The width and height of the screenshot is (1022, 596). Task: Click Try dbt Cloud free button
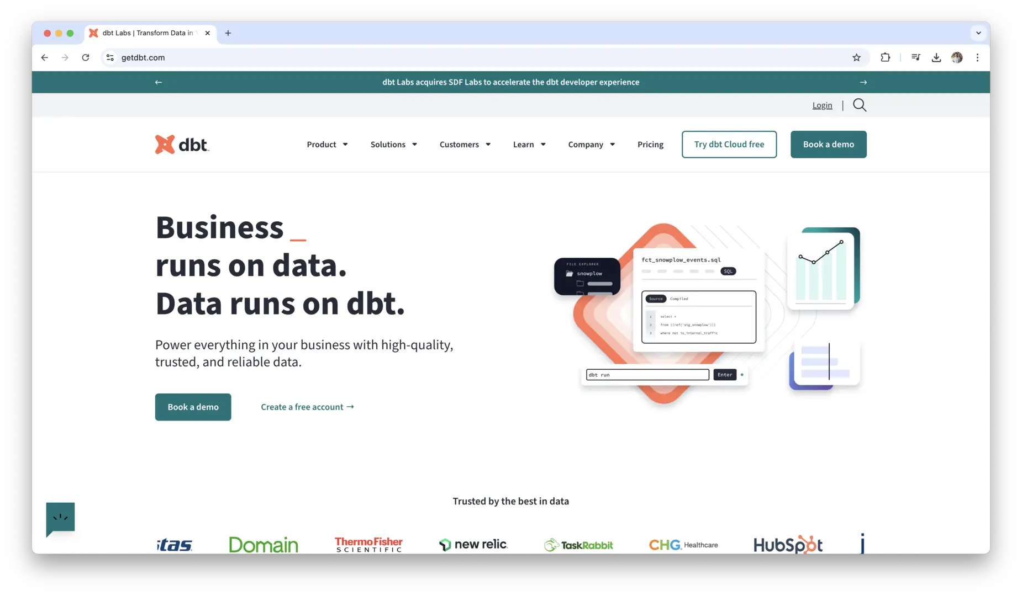tap(729, 145)
